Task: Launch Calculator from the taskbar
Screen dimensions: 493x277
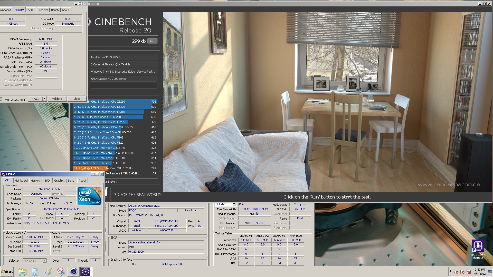Action: coord(35,272)
